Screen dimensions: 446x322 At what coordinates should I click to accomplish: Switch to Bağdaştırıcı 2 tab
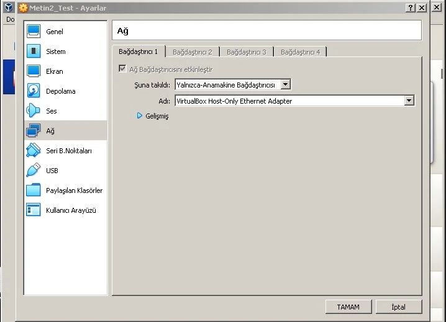193,52
